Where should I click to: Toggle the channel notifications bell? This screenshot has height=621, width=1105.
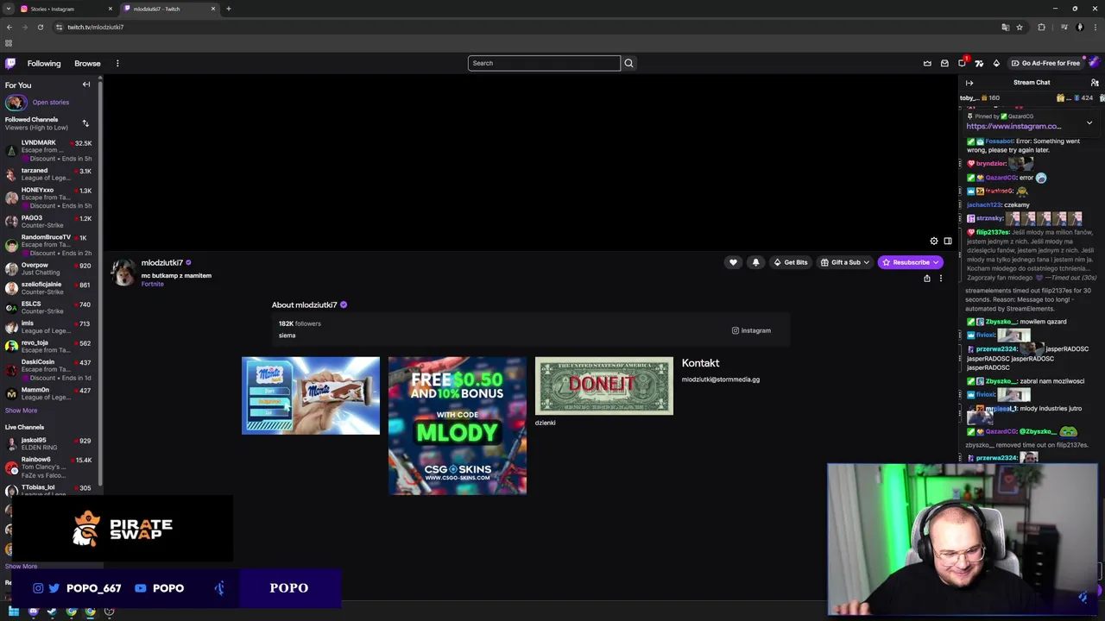[x=755, y=262]
